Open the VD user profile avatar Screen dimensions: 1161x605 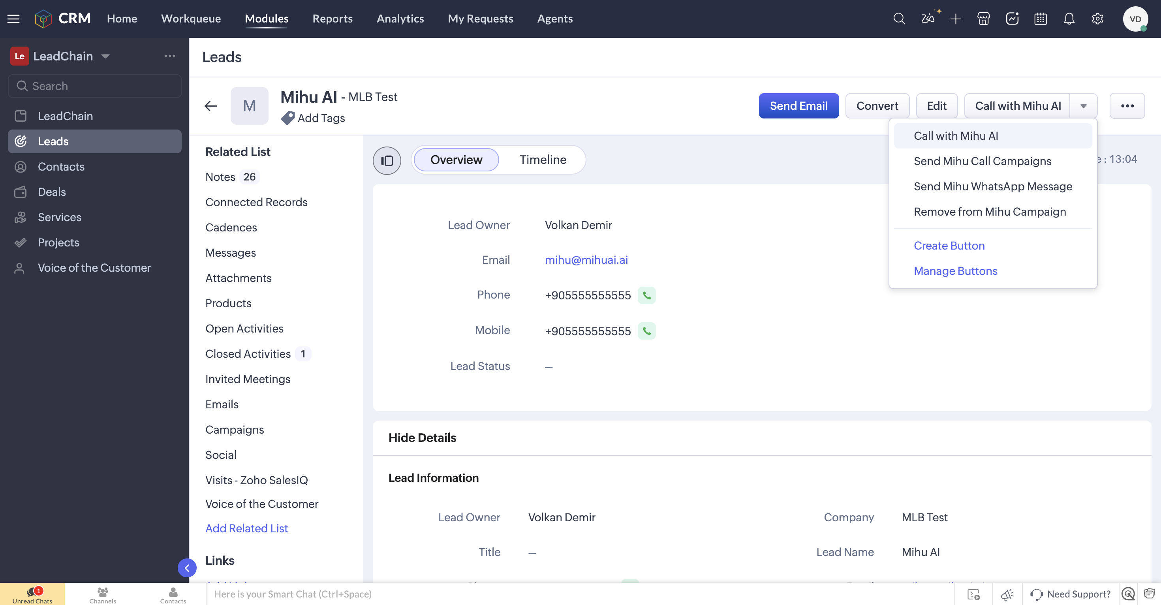pyautogui.click(x=1135, y=19)
